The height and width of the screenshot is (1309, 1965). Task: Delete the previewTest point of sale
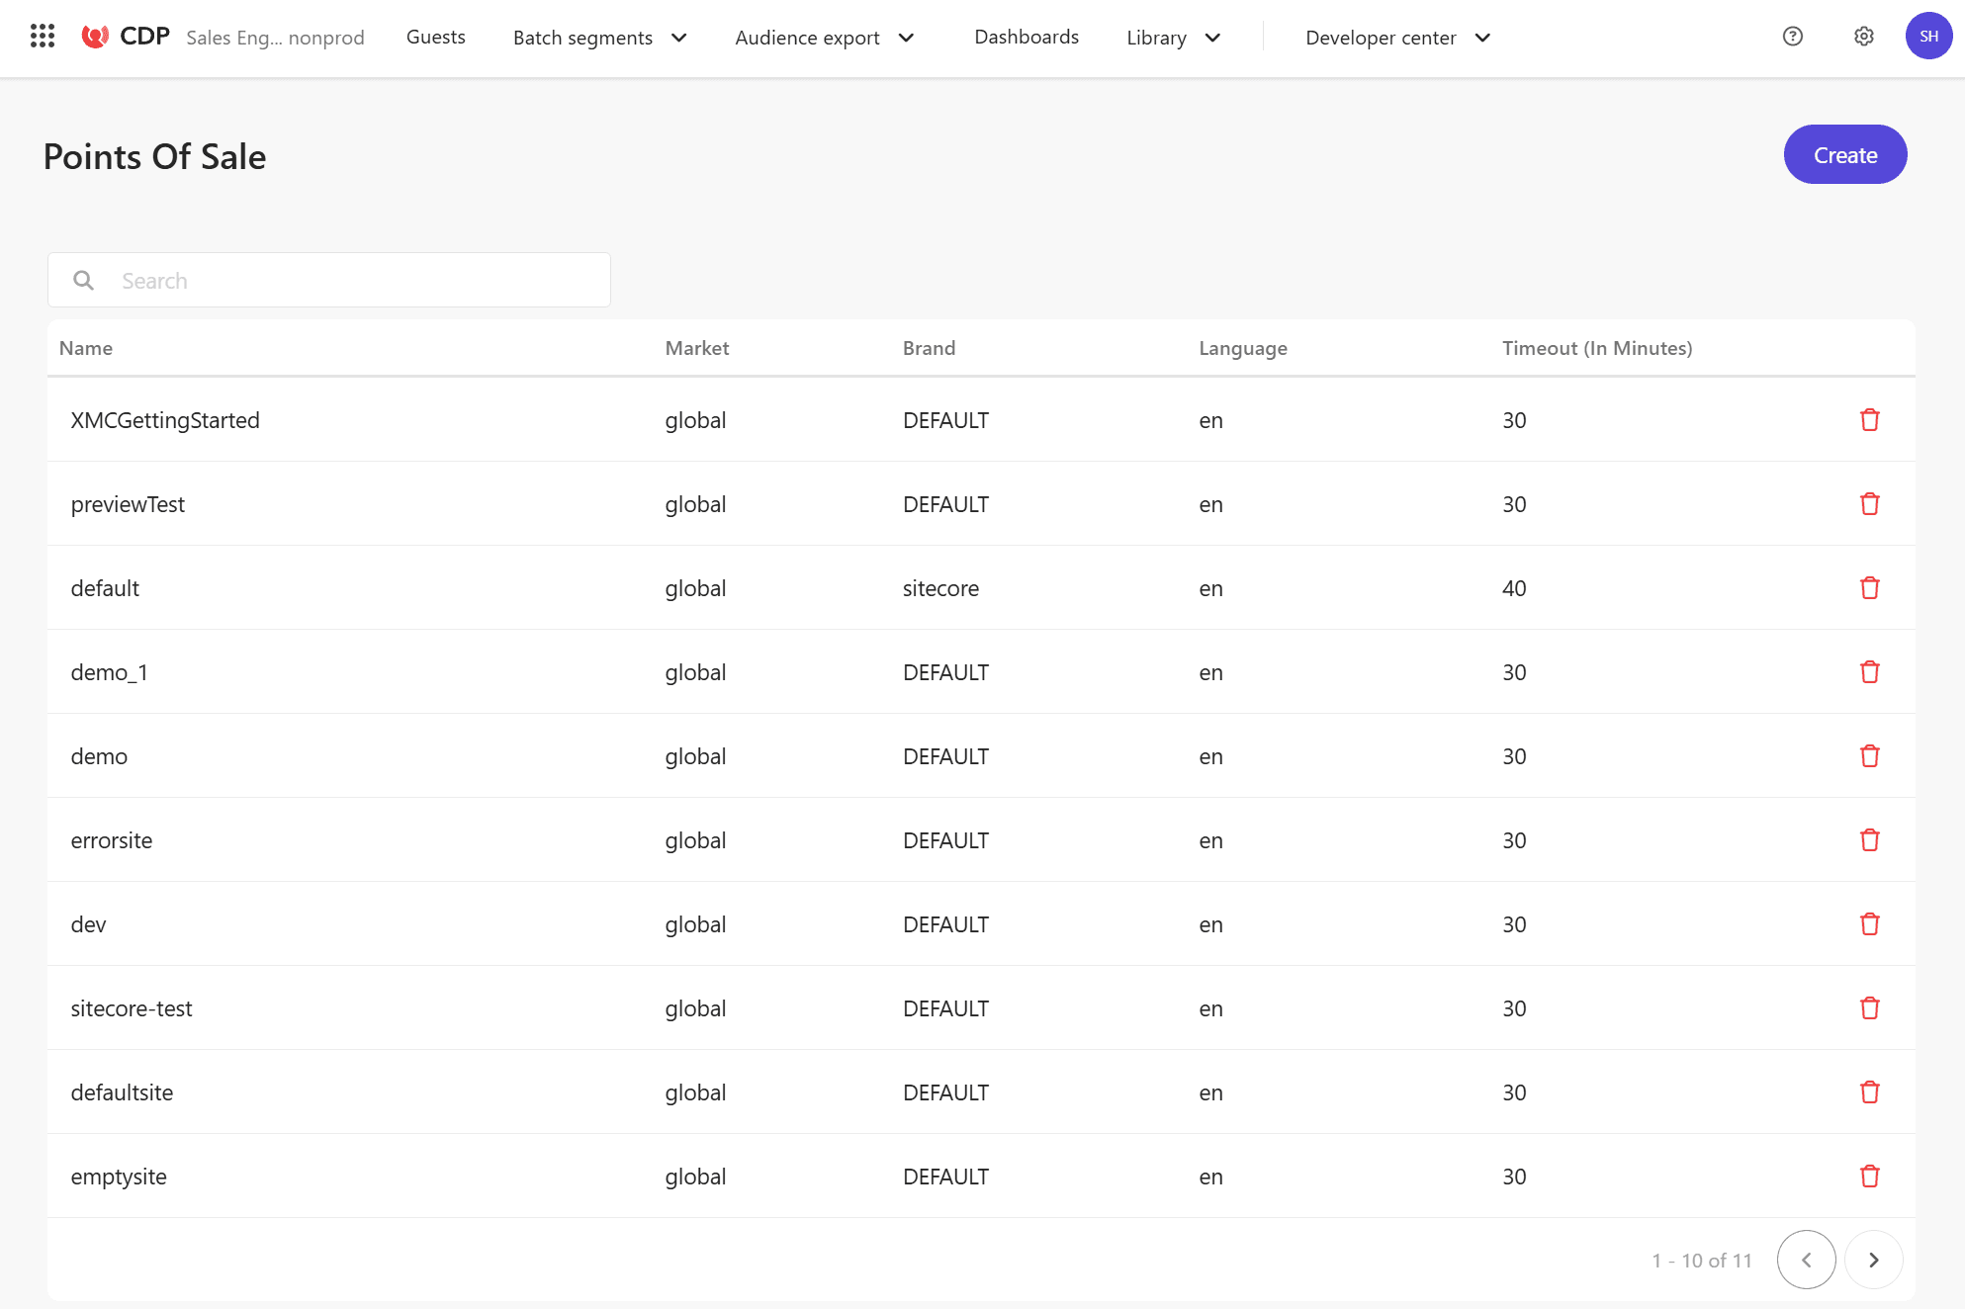click(1869, 504)
